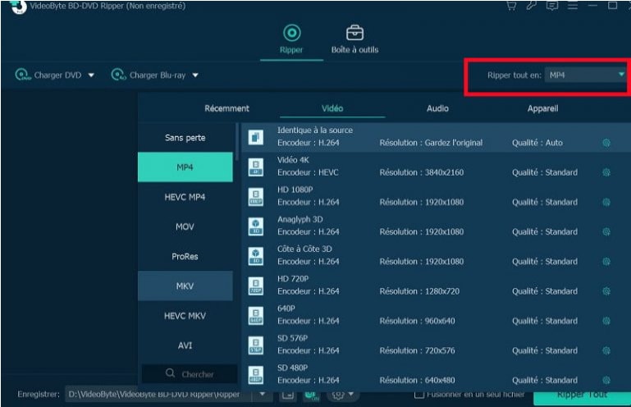Switch to the Récemment tab
The height and width of the screenshot is (407, 631).
coord(226,108)
